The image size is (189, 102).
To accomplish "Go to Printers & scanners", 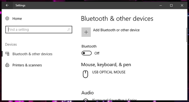I will click(x=27, y=65).
